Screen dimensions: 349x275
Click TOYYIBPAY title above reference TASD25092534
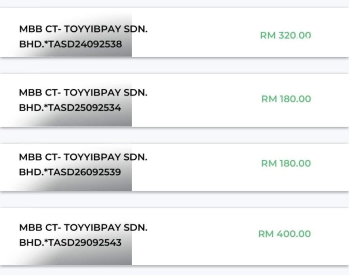pos(92,93)
